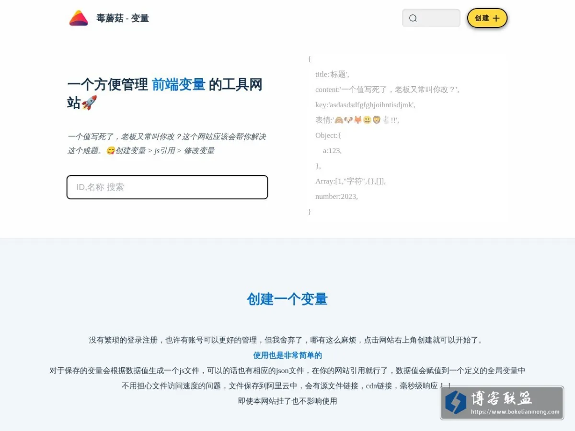
Task: Click the paragraph starting 没有繁琐的登录注册
Action: pos(287,340)
